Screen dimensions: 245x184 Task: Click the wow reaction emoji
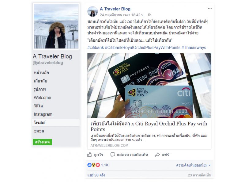tap(94, 165)
